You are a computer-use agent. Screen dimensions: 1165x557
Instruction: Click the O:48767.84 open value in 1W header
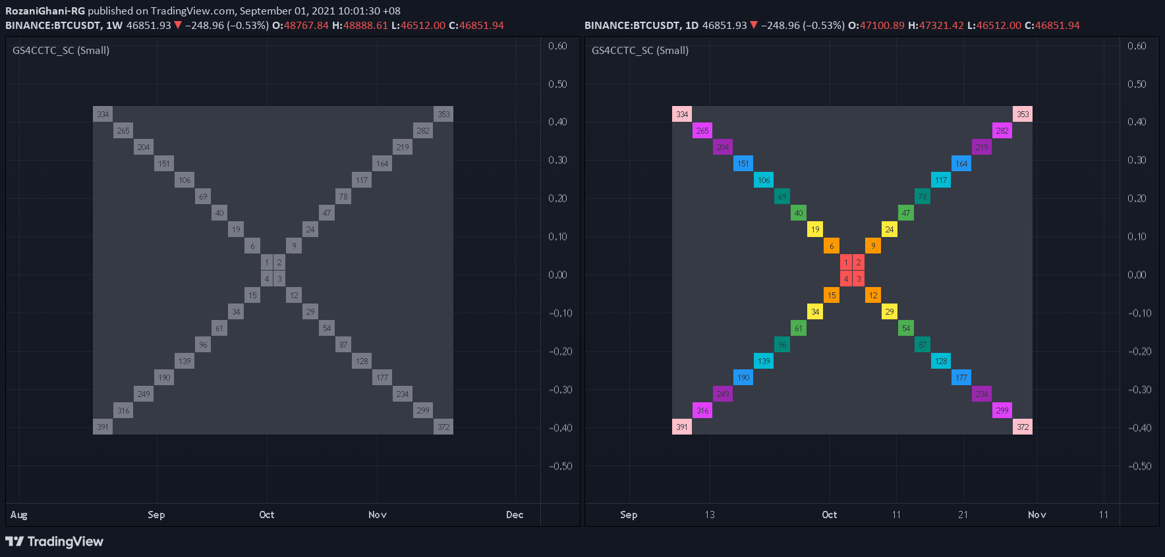300,25
